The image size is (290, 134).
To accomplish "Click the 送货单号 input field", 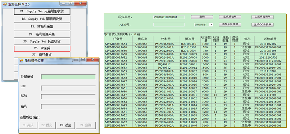I will coord(169,17).
